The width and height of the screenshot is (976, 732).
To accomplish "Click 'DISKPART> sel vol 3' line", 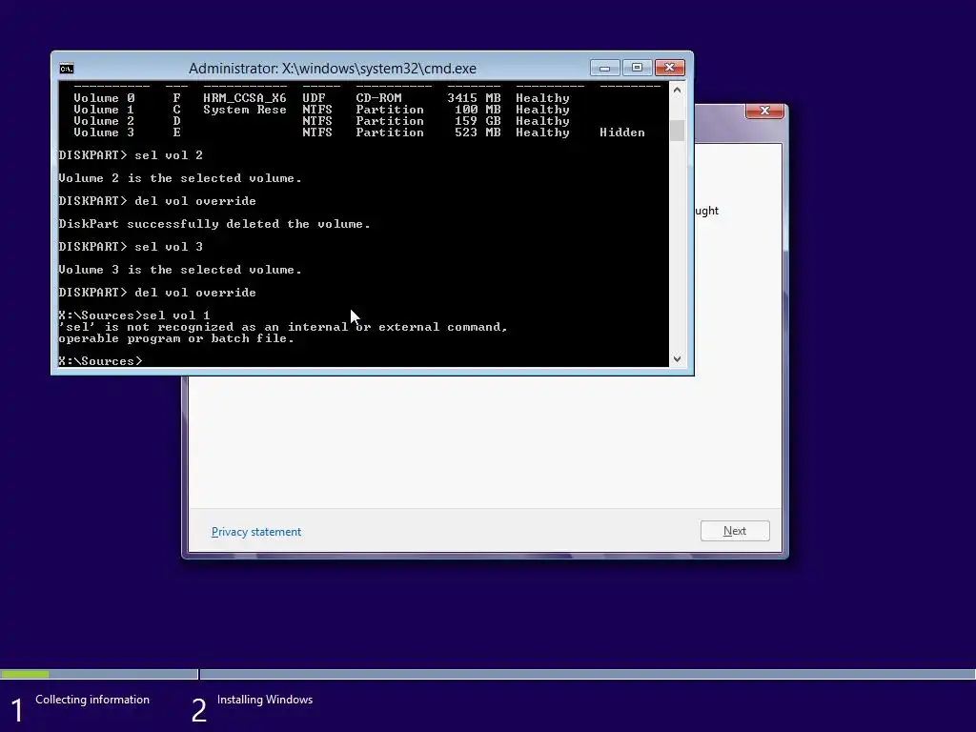I will [x=131, y=247].
